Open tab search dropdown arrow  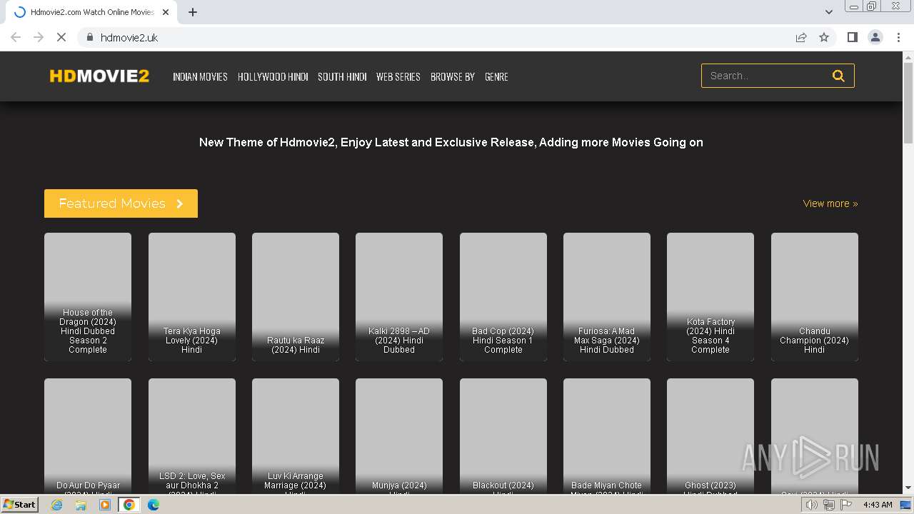click(829, 12)
